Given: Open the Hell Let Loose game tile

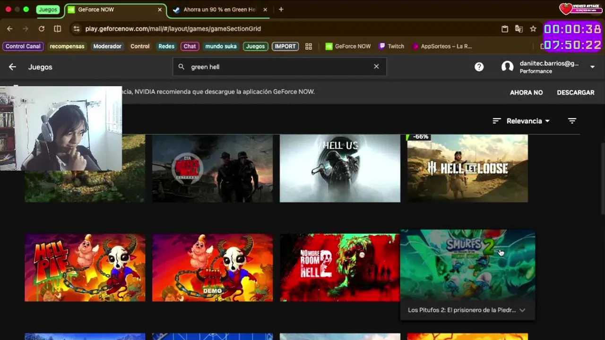Looking at the screenshot, I should (467, 168).
